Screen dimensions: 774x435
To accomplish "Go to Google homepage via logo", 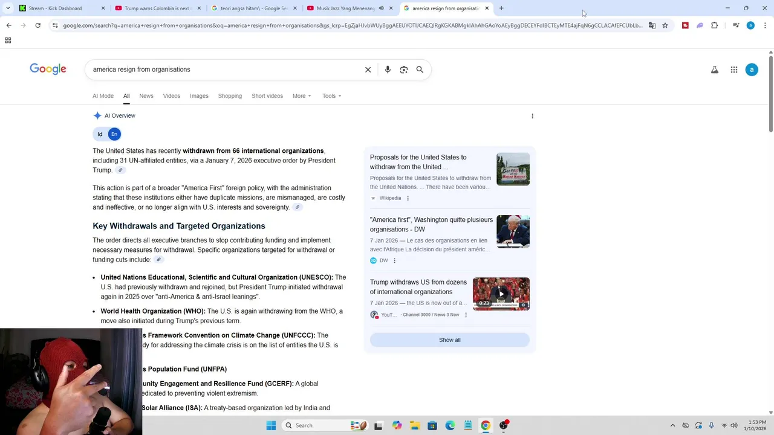I will 48,69.
